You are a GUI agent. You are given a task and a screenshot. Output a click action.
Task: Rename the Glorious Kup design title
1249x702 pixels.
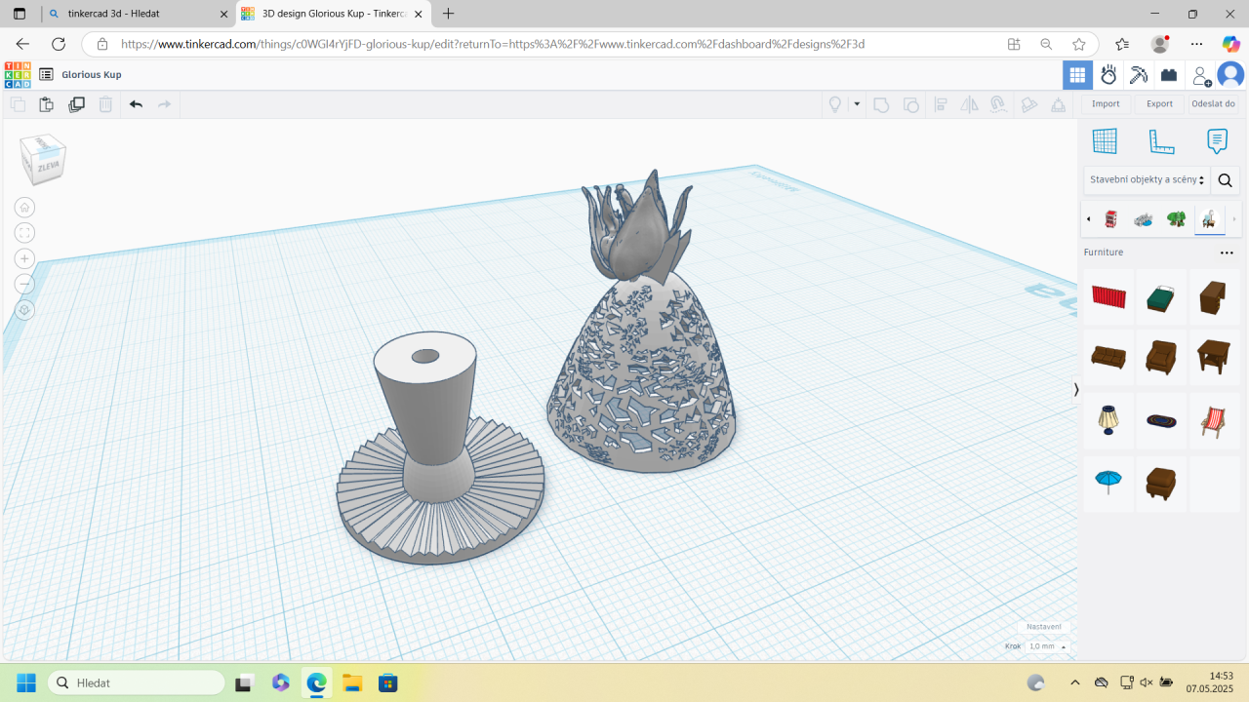click(92, 75)
